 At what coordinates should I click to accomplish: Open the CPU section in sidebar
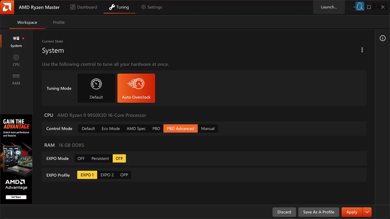(x=16, y=60)
